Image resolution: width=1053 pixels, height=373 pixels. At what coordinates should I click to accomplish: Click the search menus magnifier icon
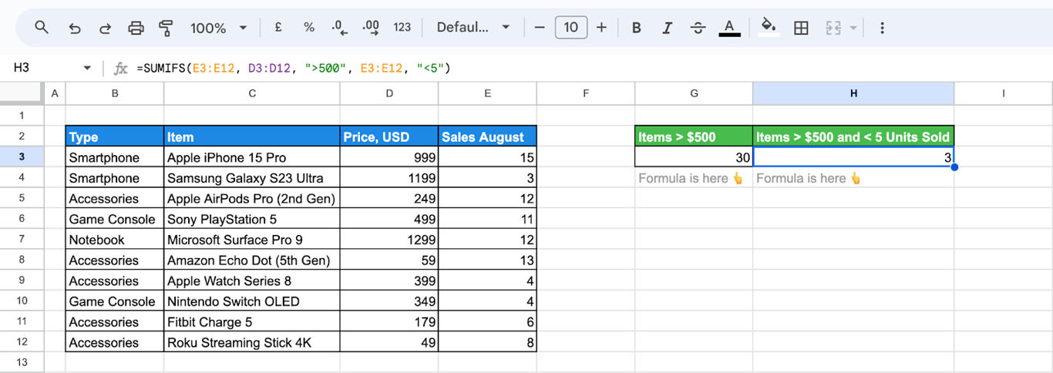tap(42, 28)
